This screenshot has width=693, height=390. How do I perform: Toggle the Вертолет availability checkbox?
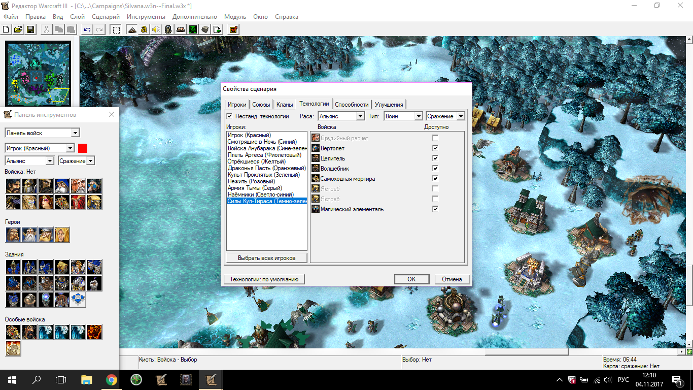point(435,148)
